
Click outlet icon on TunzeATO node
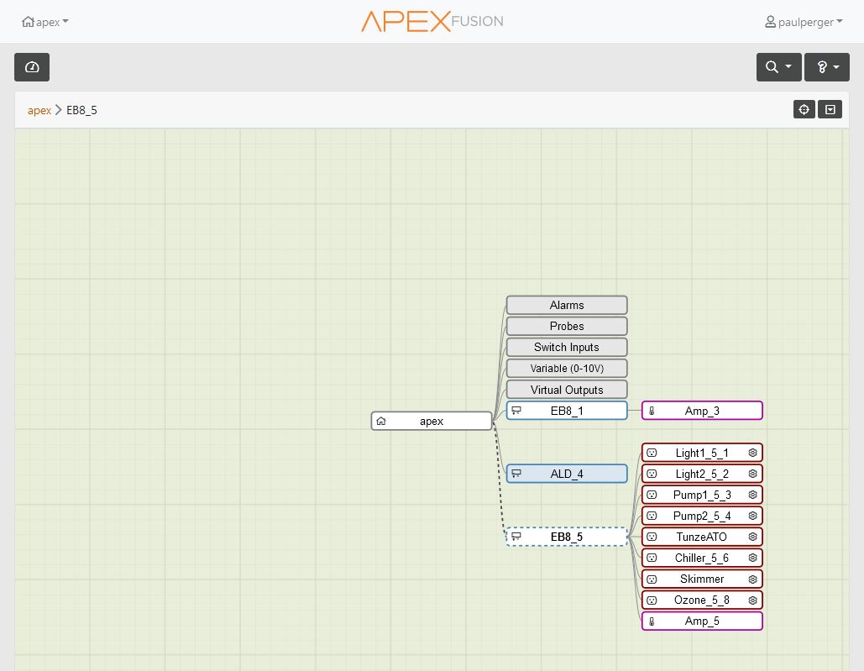[x=652, y=537]
